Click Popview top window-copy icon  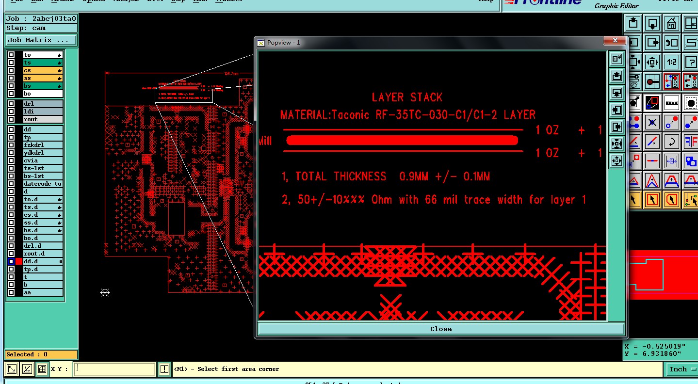(x=617, y=59)
